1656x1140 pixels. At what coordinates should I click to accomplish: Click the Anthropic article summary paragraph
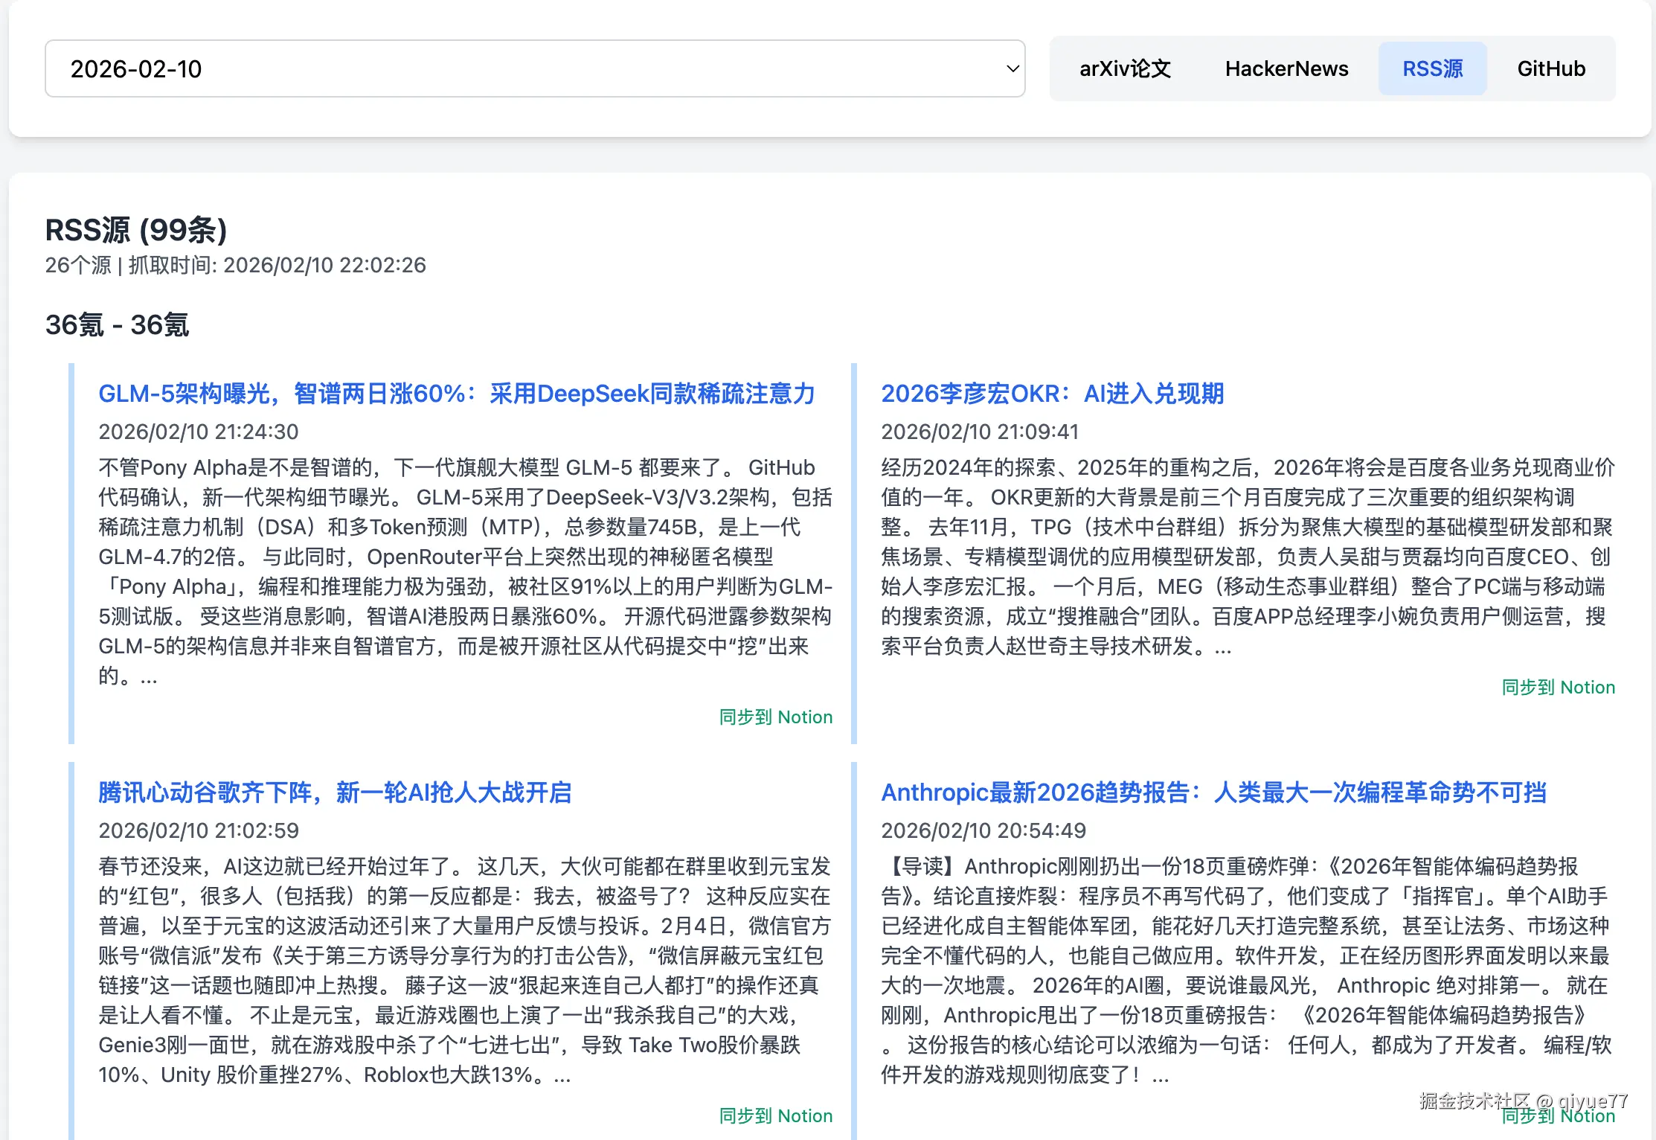(x=1246, y=970)
